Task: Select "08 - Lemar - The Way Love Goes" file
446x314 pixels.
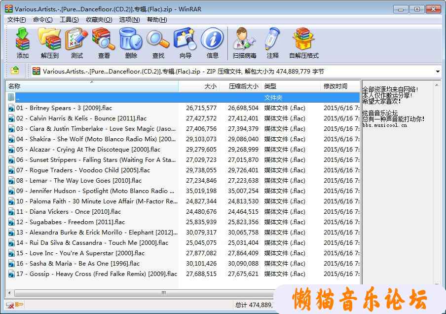Action: click(x=79, y=181)
